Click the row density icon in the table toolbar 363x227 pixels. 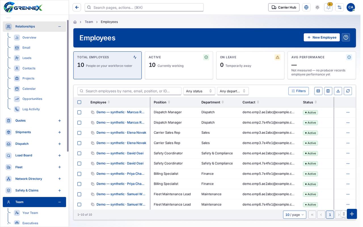[x=318, y=91]
